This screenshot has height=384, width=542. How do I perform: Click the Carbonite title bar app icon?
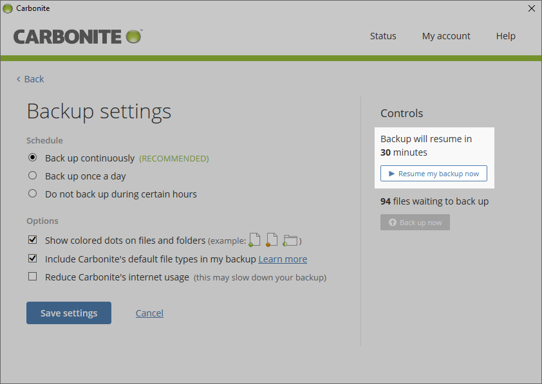coord(8,8)
